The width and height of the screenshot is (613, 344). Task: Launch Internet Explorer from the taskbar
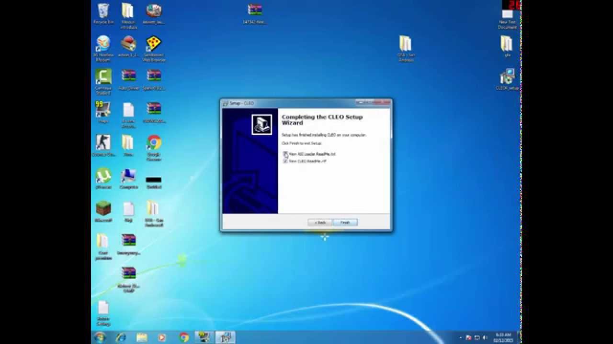121,337
